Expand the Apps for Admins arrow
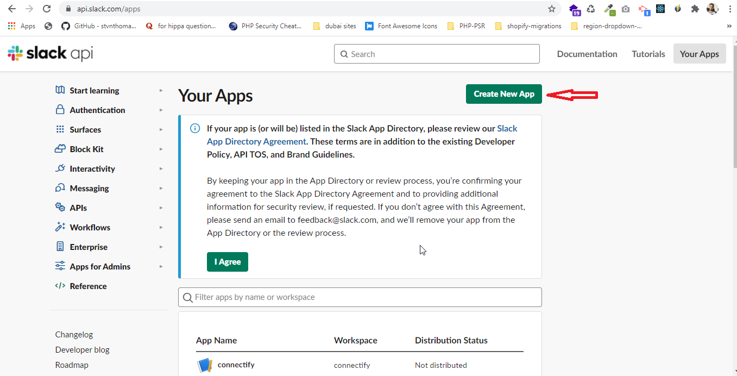Viewport: 737px width, 376px height. pyautogui.click(x=161, y=266)
